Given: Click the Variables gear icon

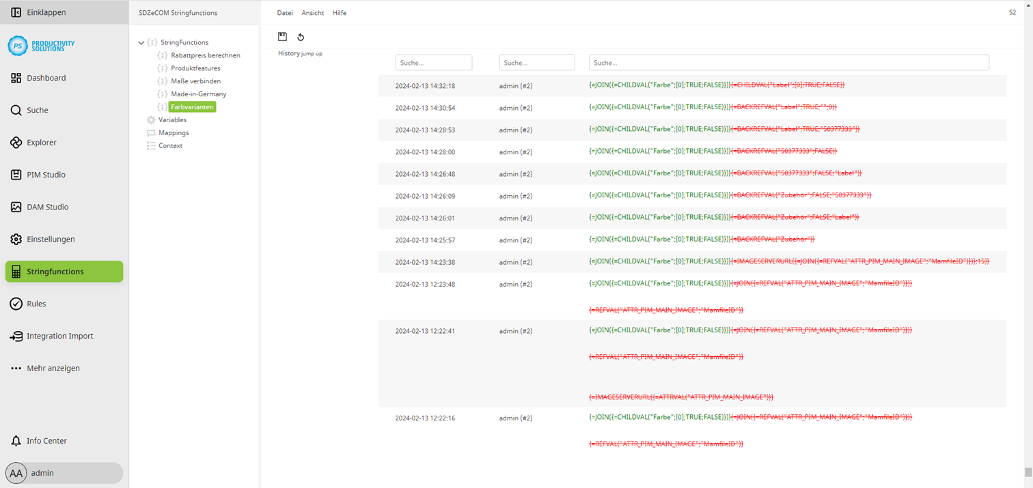Looking at the screenshot, I should (x=150, y=119).
